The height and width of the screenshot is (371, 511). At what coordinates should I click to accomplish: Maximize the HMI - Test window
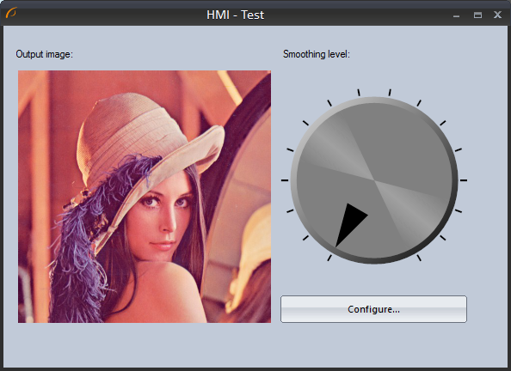point(477,15)
